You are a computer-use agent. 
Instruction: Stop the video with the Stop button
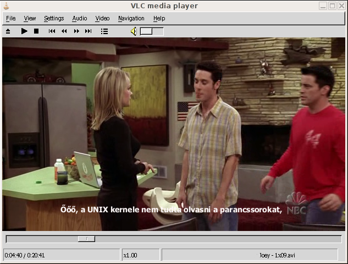(36, 31)
